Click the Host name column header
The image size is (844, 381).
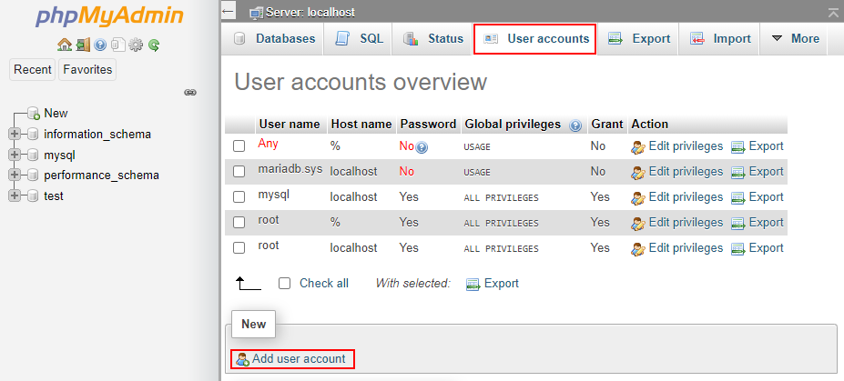(361, 125)
